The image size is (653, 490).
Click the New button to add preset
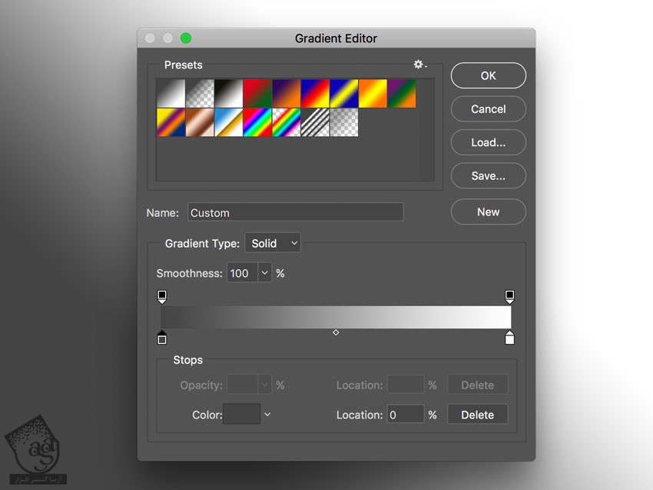coord(488,212)
